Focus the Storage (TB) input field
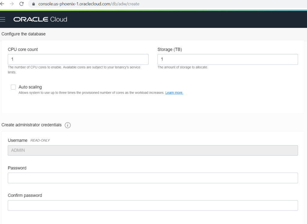Screen dimensions: 307x224 pos(227,59)
